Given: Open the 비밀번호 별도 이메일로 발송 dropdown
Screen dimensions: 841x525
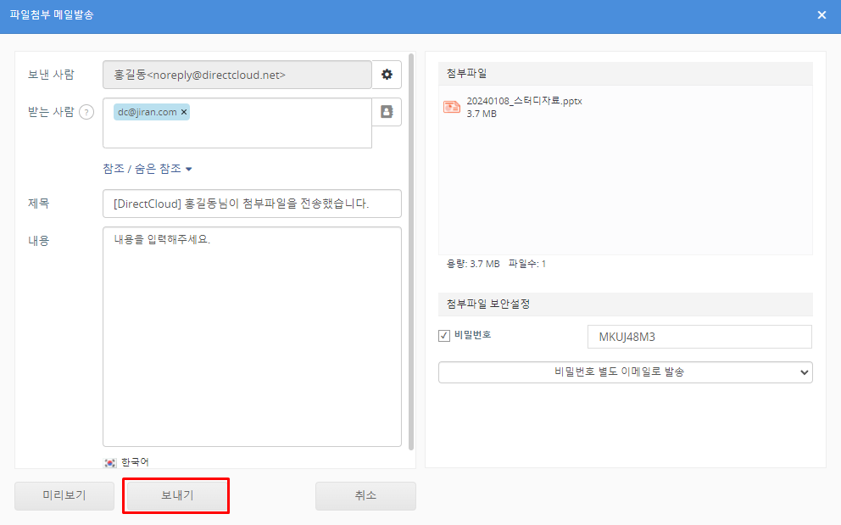Looking at the screenshot, I should coord(625,372).
